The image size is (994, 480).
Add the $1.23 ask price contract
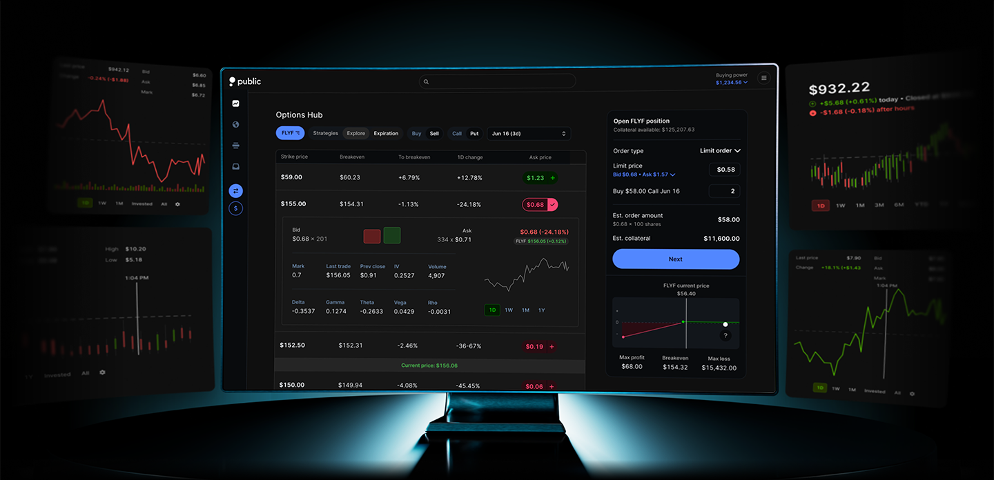coord(540,178)
